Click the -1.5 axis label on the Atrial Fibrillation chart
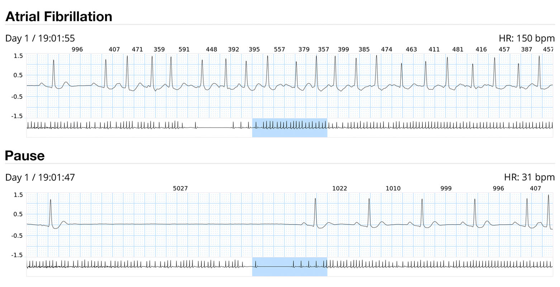Image resolution: width=560 pixels, height=287 pixels. 17,116
